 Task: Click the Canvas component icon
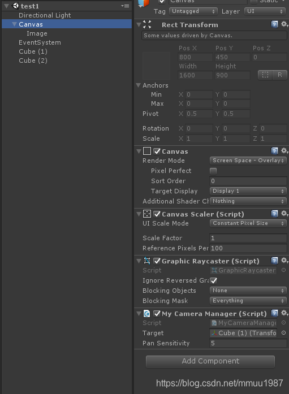(x=147, y=151)
